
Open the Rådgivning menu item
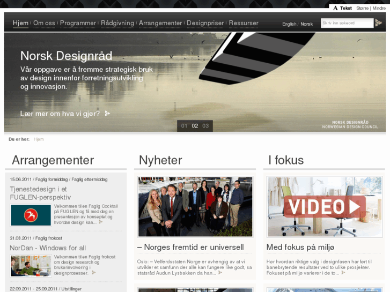[117, 23]
